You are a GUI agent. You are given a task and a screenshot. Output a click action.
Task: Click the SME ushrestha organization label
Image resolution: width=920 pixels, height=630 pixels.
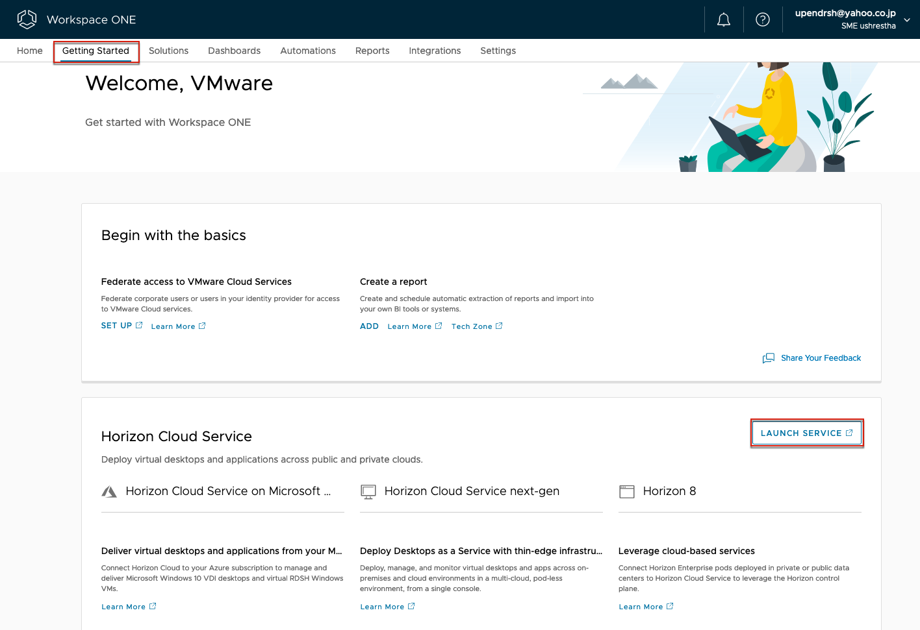click(868, 26)
